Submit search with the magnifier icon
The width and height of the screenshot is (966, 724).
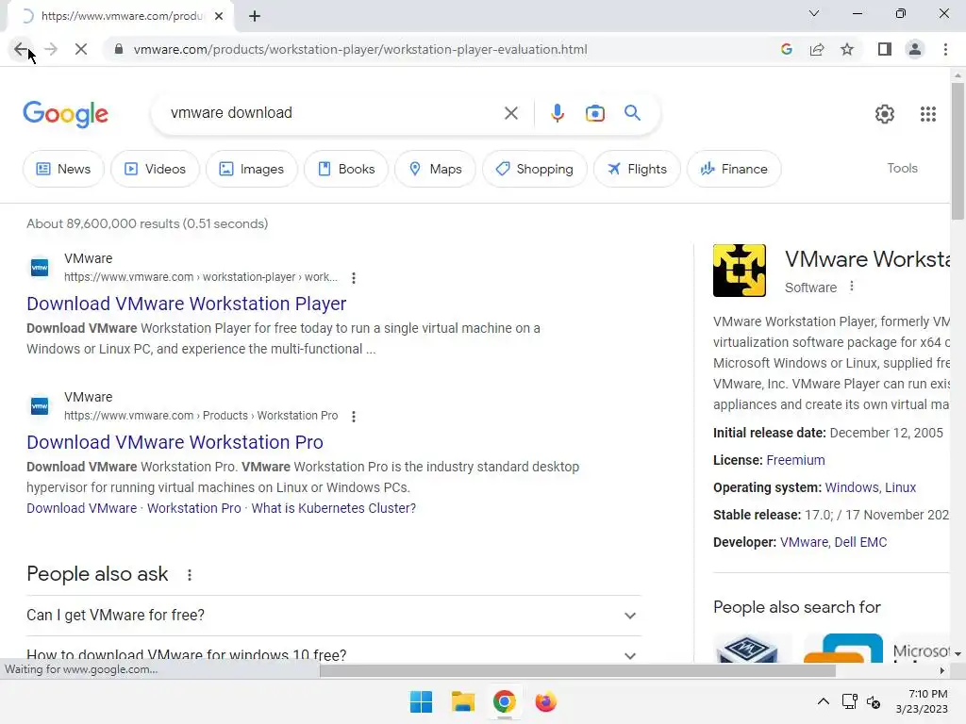coord(632,113)
